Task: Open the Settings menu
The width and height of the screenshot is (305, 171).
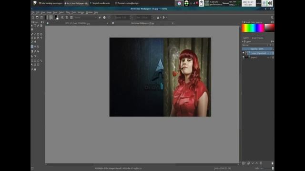Action: [81, 12]
